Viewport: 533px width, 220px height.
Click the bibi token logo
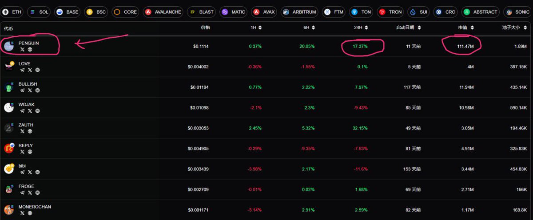(9, 169)
